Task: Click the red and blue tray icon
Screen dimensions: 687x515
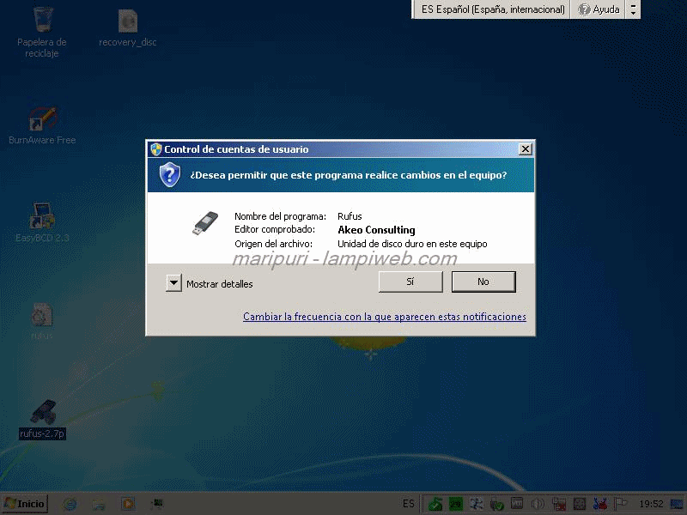Action: click(x=599, y=504)
